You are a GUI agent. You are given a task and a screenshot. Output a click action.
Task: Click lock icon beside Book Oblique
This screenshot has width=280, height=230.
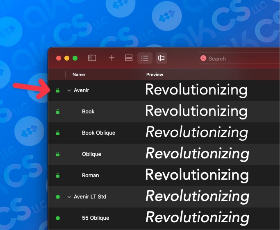pos(58,133)
